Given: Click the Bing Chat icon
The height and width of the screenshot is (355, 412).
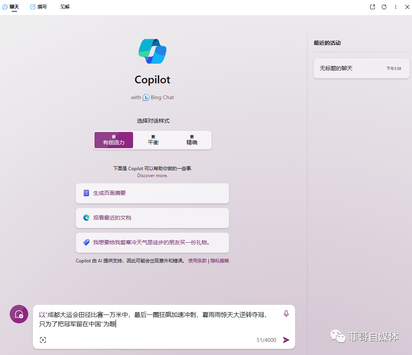Looking at the screenshot, I should coord(146,98).
